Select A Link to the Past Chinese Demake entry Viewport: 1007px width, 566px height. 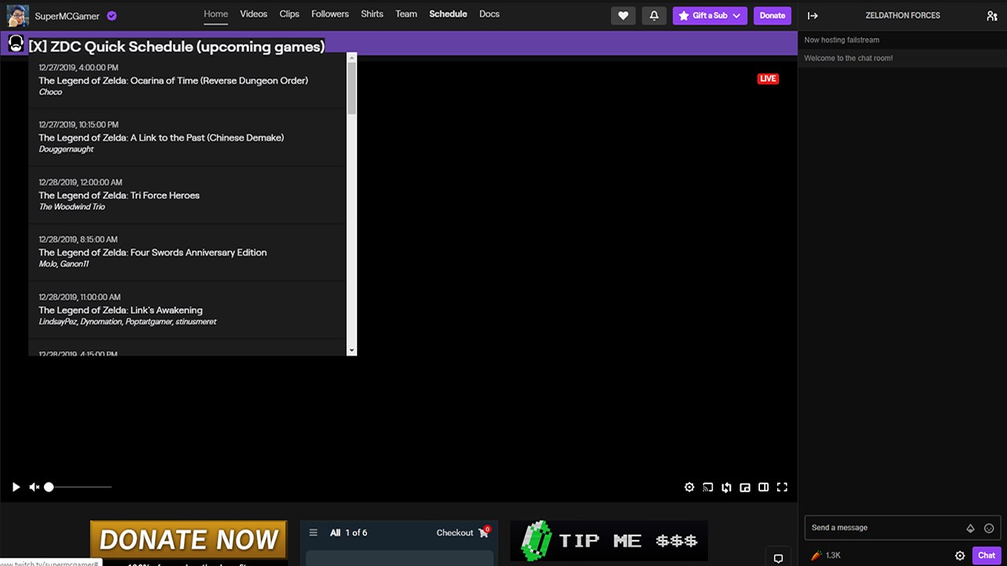pos(187,138)
